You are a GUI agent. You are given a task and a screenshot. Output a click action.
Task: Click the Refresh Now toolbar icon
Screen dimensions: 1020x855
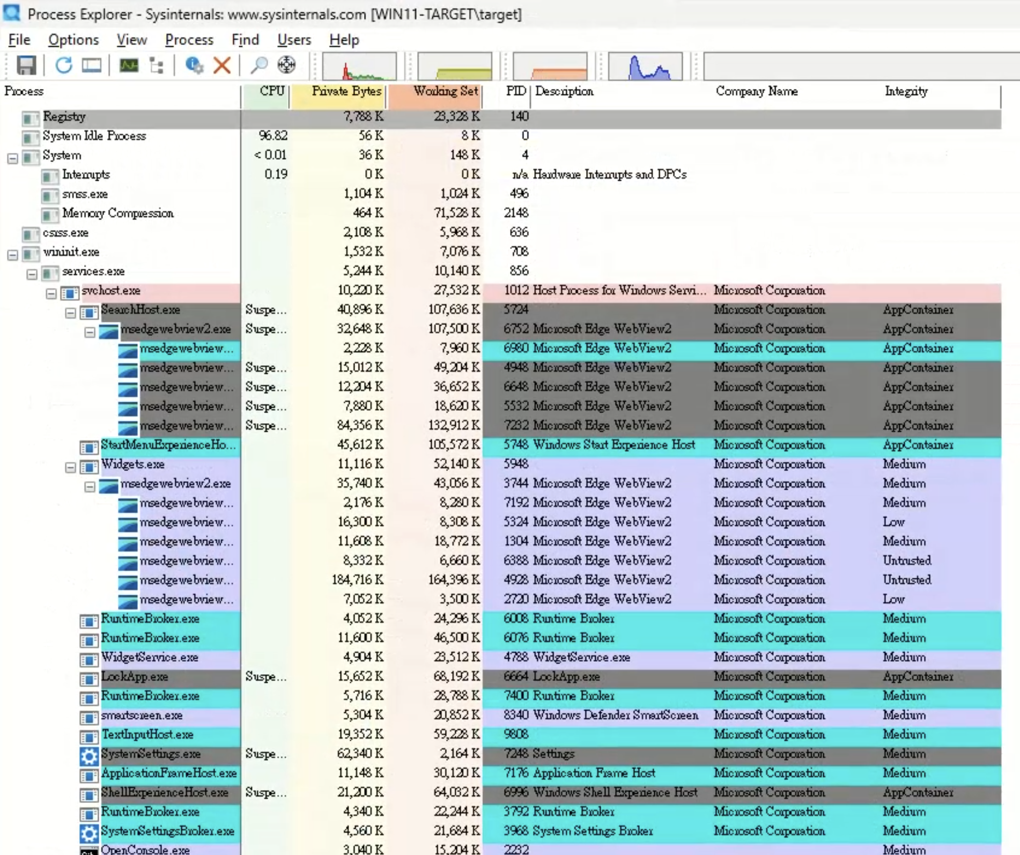(63, 65)
